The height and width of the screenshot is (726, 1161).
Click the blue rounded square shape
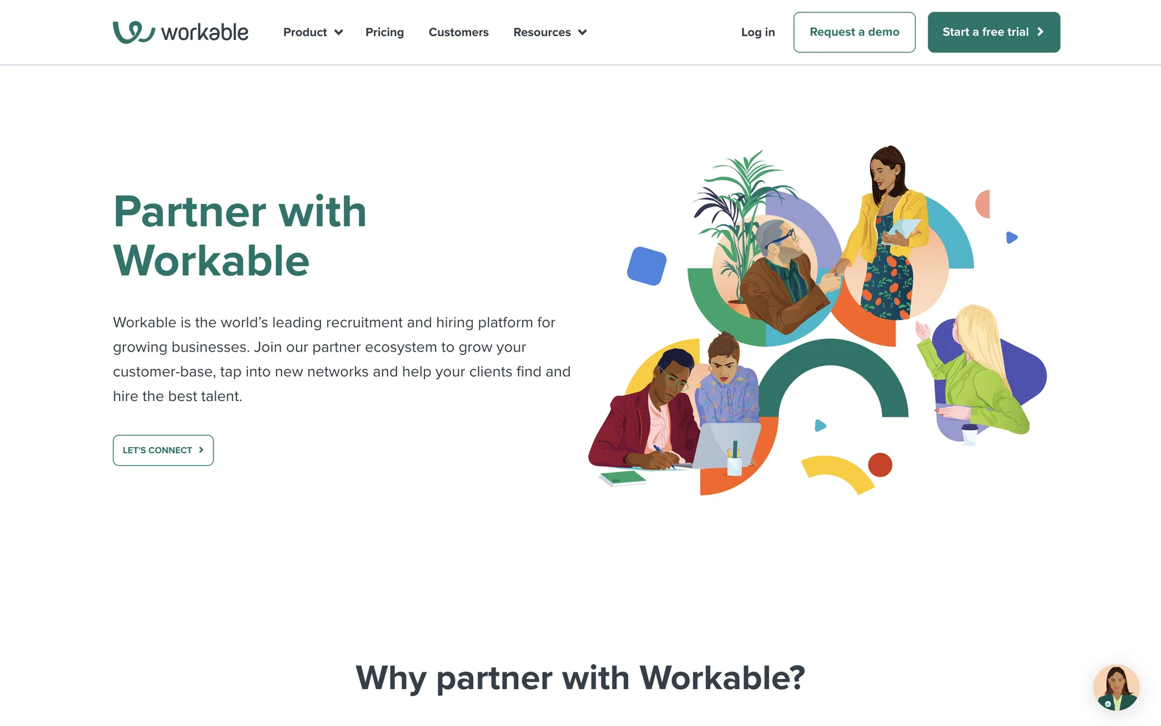(x=646, y=266)
